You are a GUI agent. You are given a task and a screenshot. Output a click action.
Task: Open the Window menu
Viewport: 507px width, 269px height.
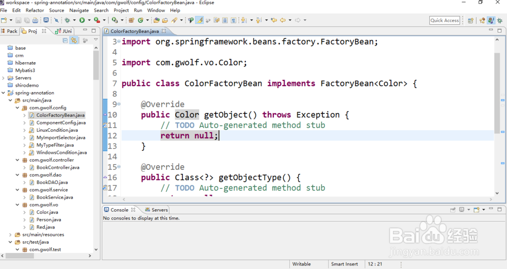pos(156,10)
